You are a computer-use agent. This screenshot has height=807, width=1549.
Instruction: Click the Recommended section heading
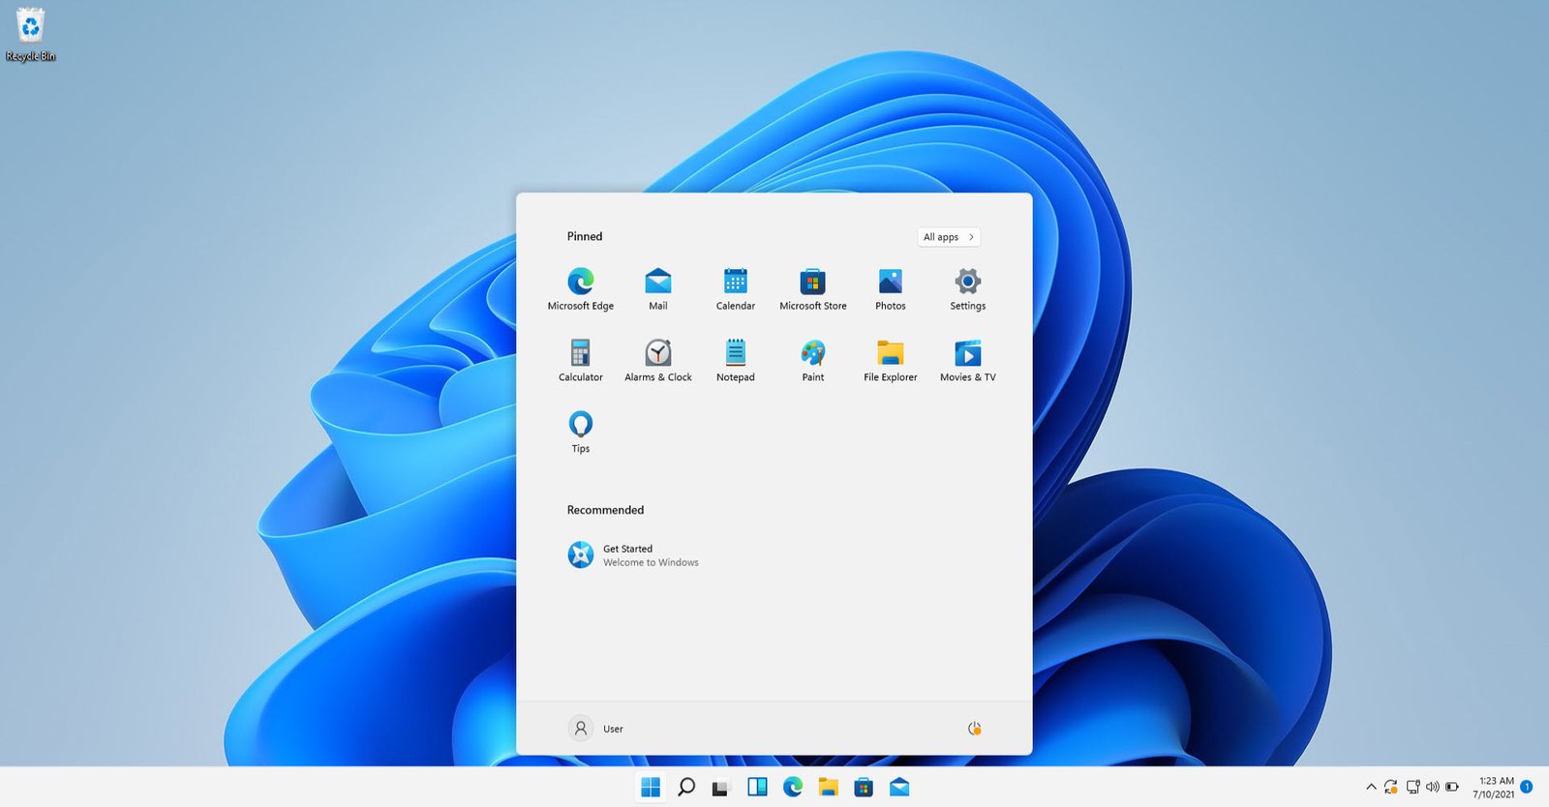click(605, 510)
